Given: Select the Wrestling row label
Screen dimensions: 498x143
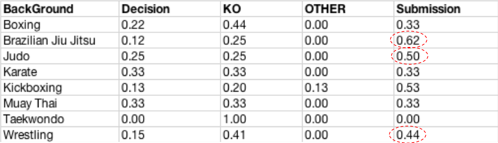Looking at the screenshot, I should [28, 135].
